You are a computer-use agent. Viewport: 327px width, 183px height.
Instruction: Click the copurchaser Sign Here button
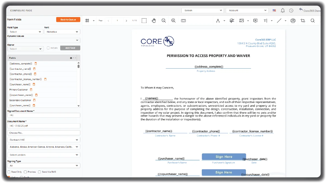pos(224,172)
